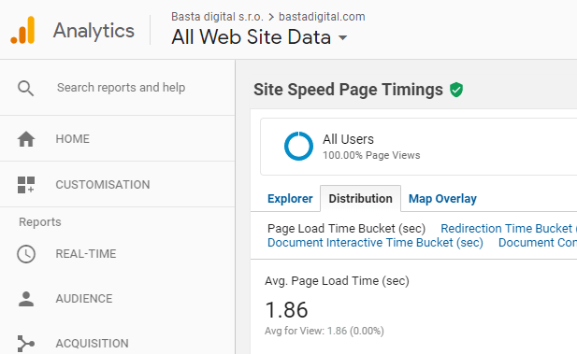Click the Real-Time clock icon
577x354 pixels.
(x=26, y=254)
